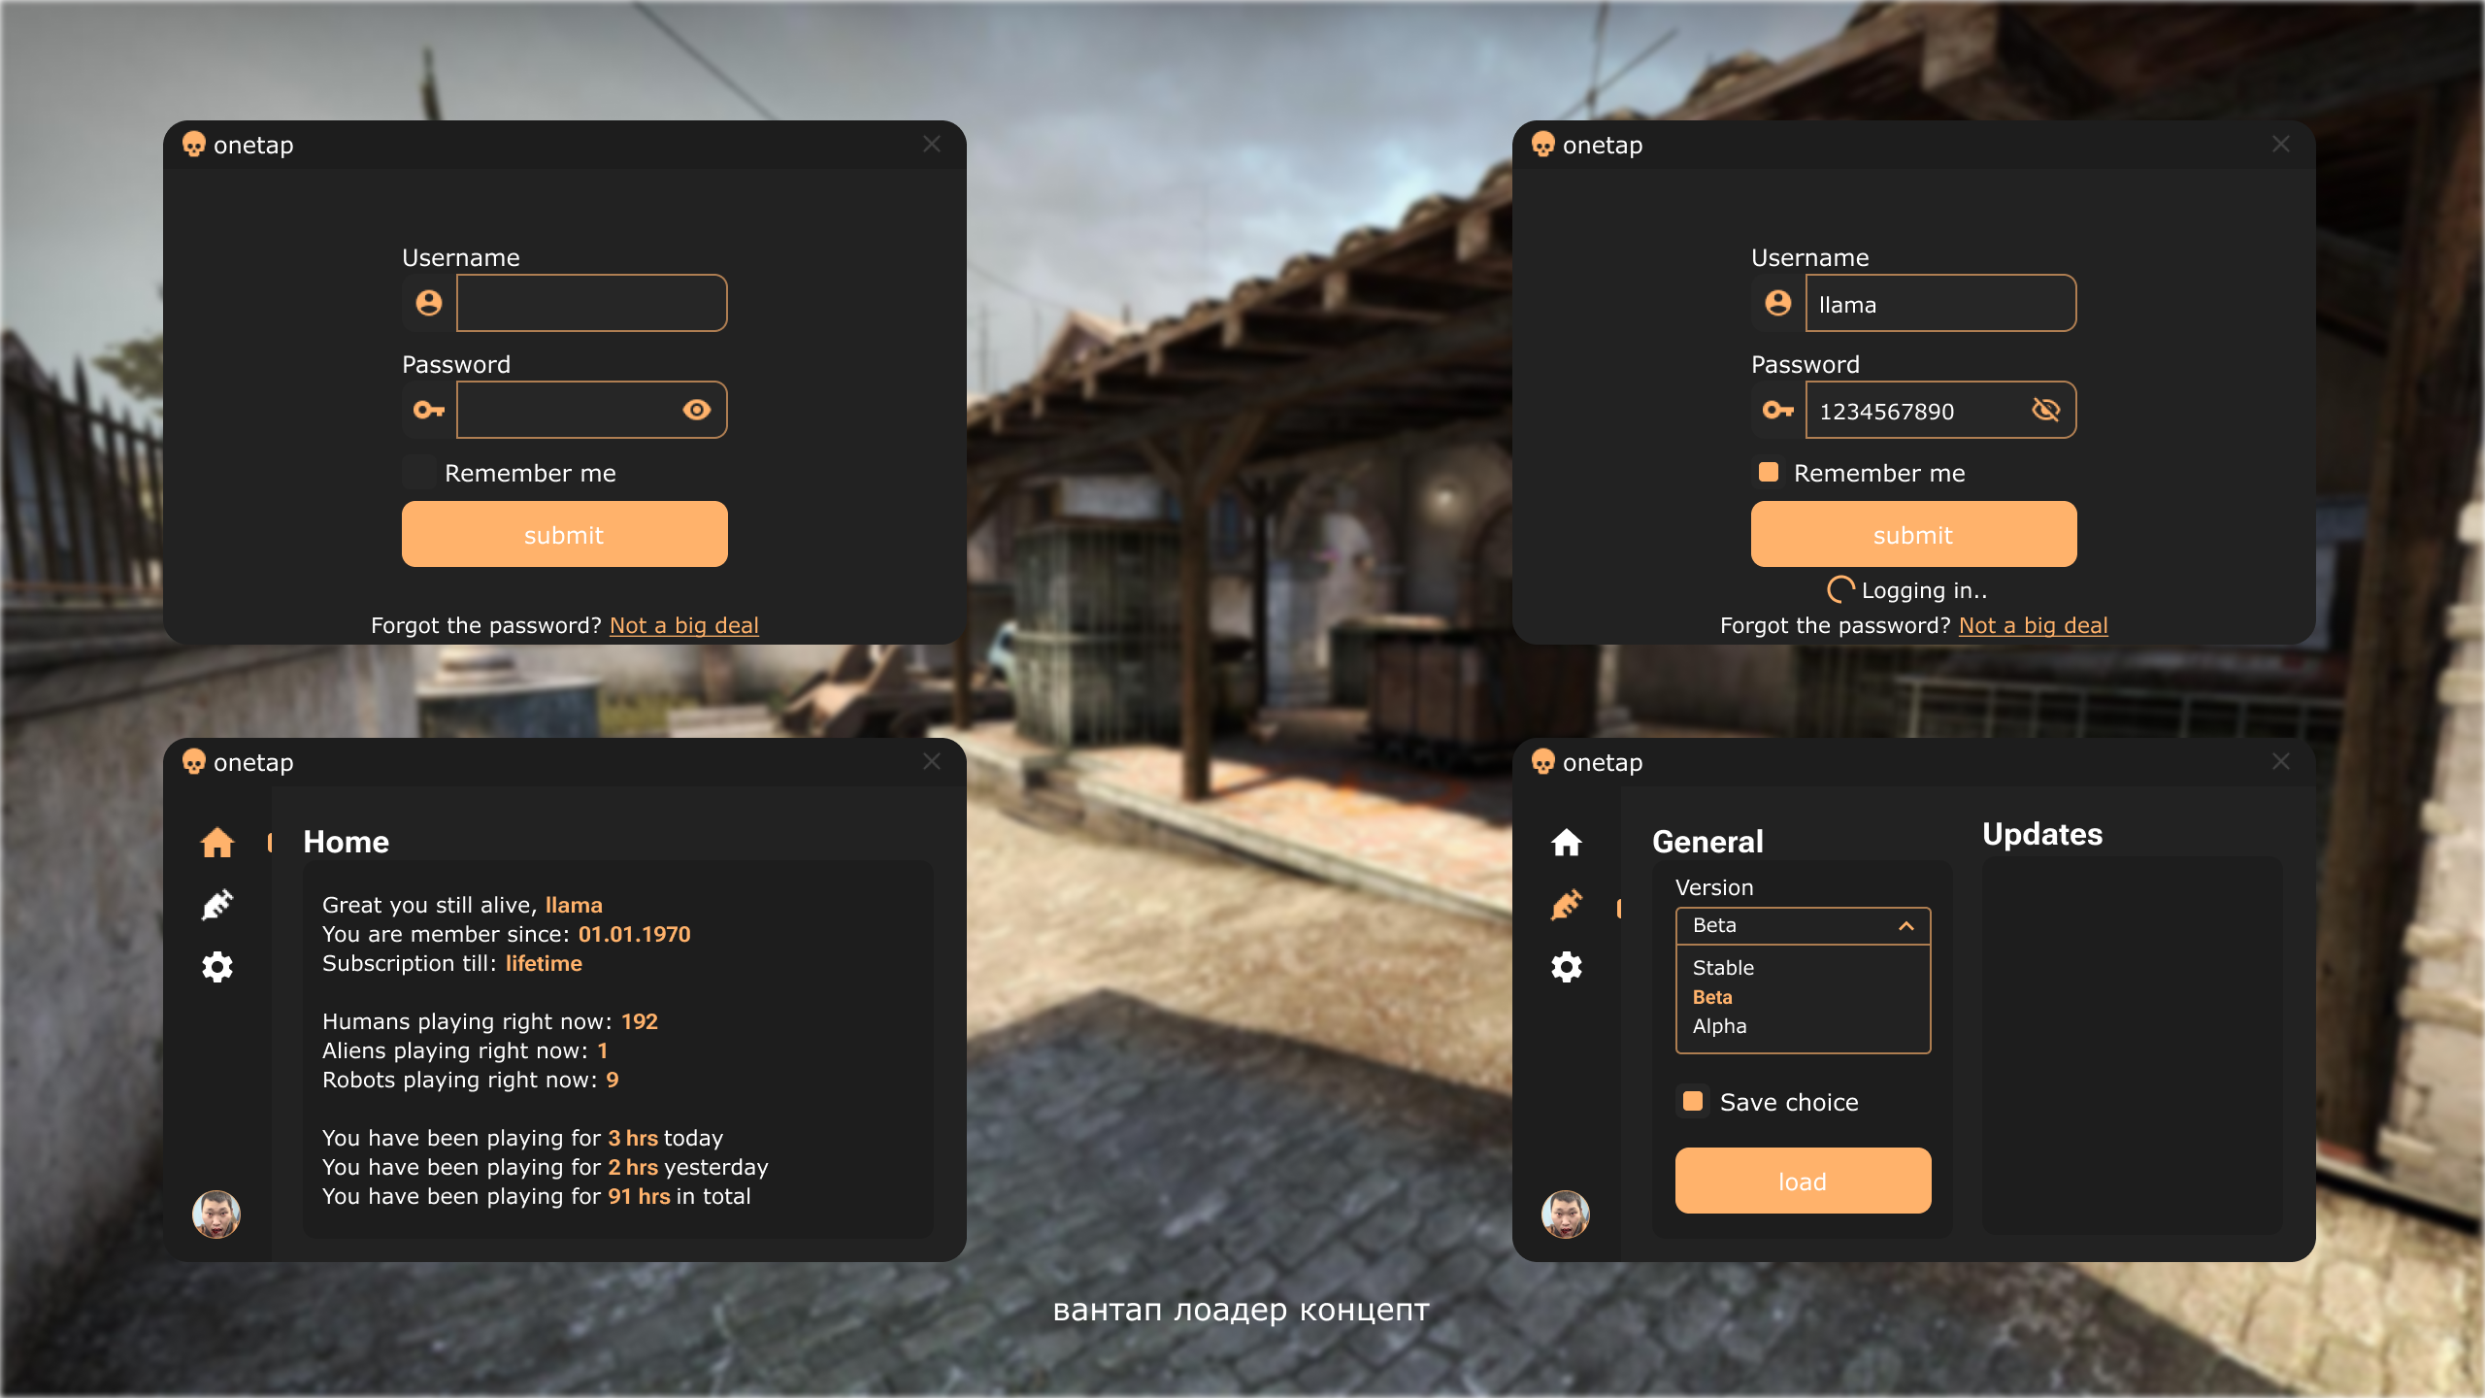Focus the empty Username input field
The image size is (2485, 1398).
coord(592,303)
